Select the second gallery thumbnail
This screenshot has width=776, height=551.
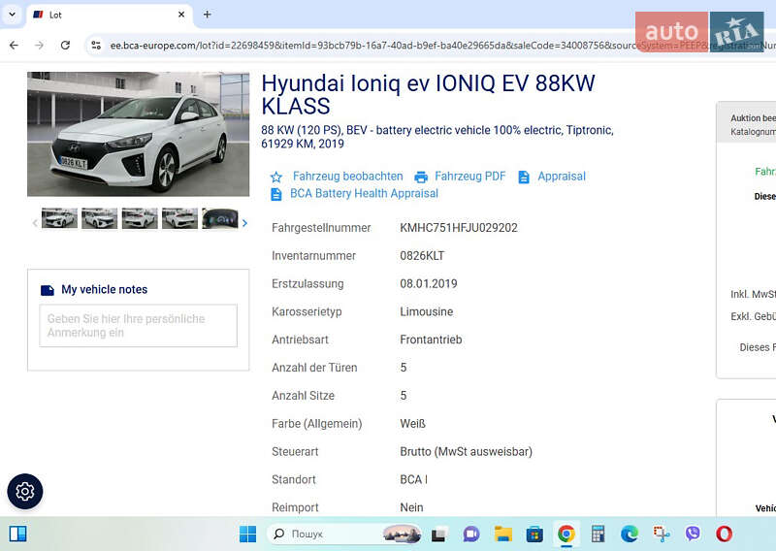point(100,218)
